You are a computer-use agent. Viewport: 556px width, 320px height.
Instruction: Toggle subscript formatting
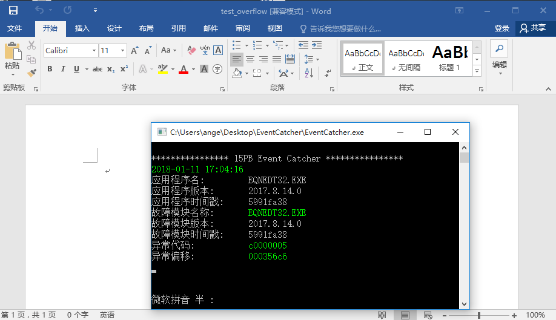111,69
